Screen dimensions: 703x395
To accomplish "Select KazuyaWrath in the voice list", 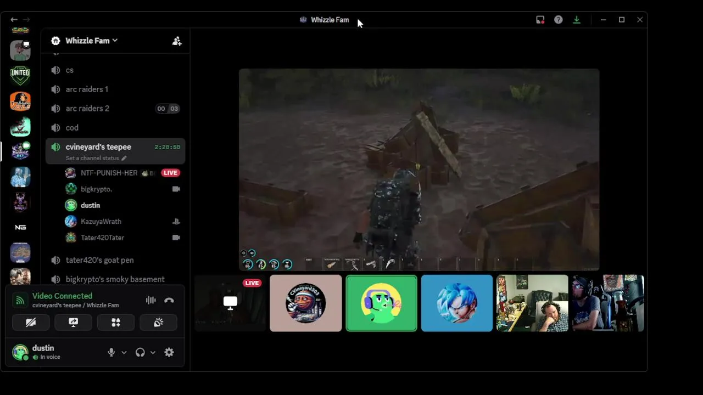I will point(101,222).
